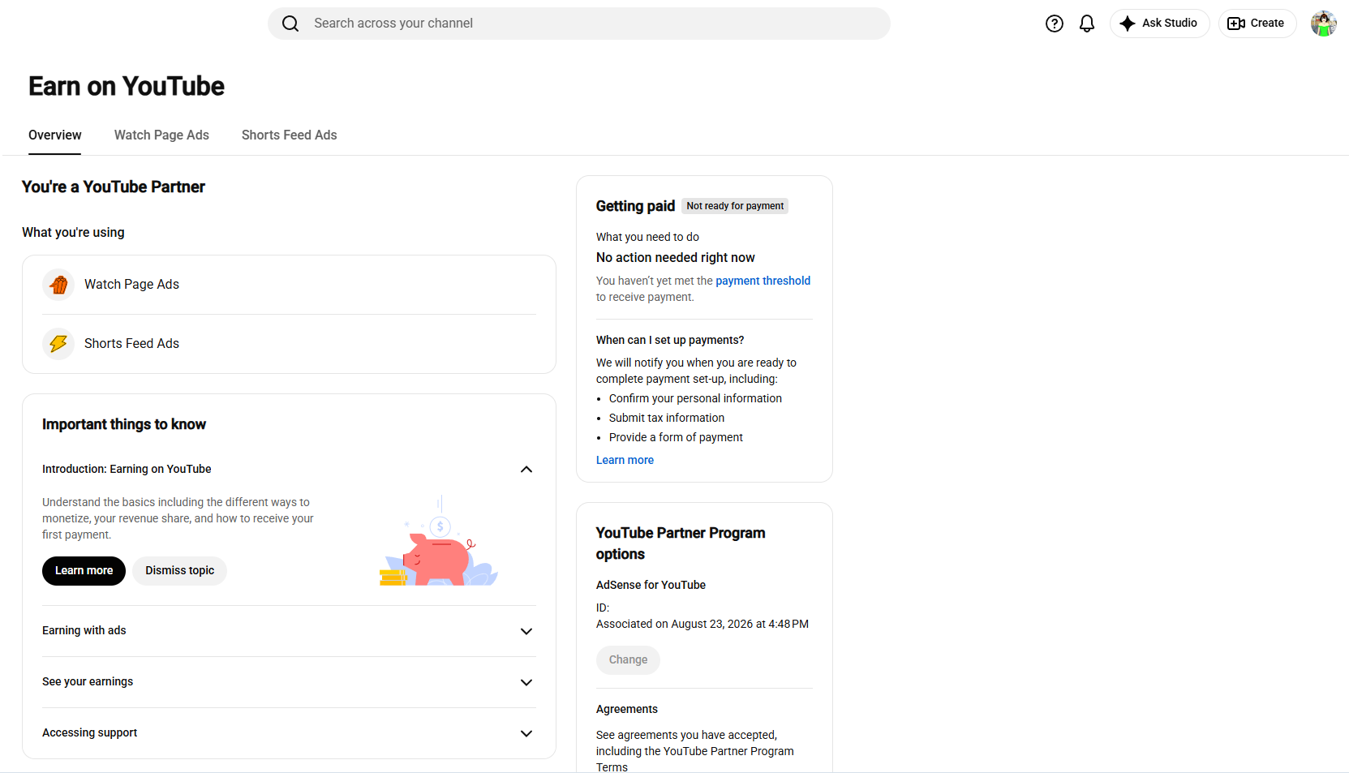Image resolution: width=1349 pixels, height=773 pixels.
Task: Open the account avatar menu
Action: point(1323,24)
